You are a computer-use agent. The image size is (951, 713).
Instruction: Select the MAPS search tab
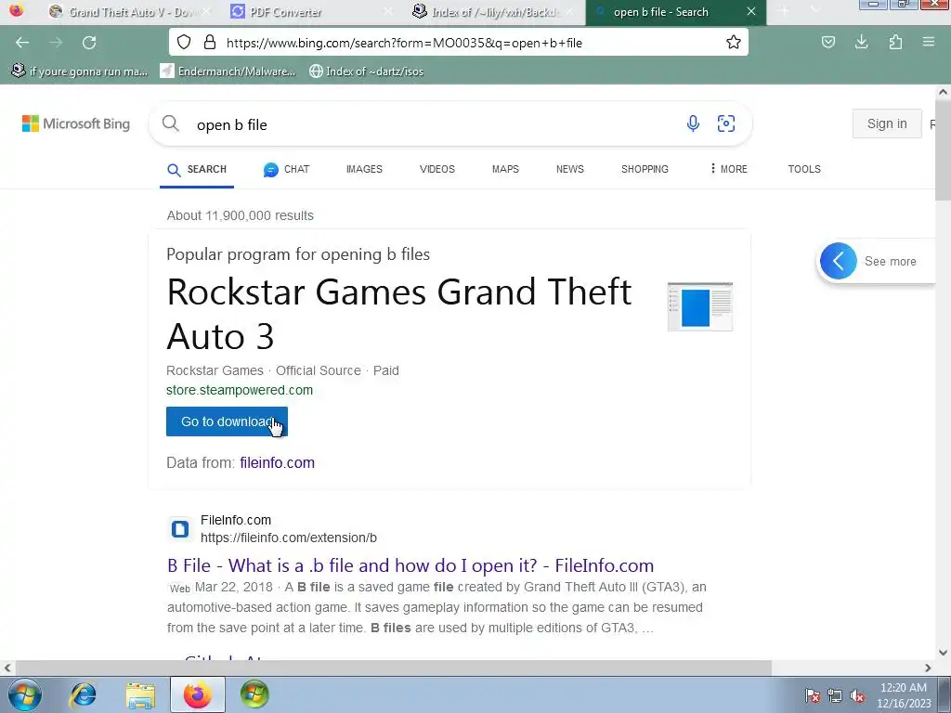505,169
